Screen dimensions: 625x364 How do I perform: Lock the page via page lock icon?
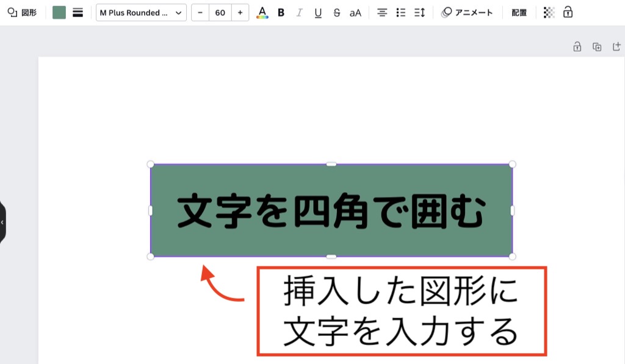click(x=577, y=46)
